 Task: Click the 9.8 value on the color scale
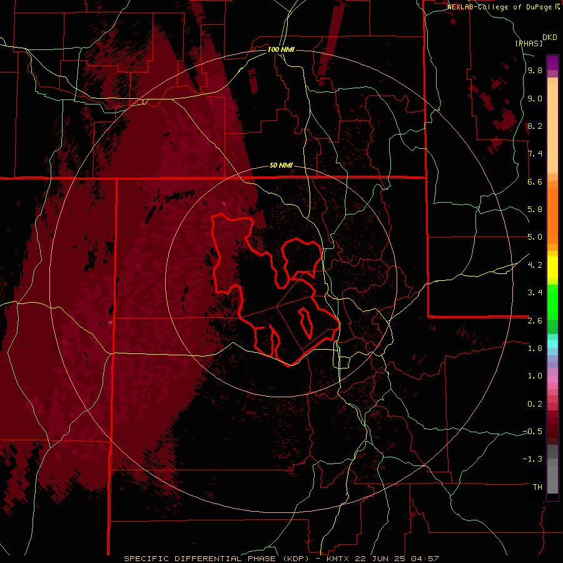(x=535, y=71)
